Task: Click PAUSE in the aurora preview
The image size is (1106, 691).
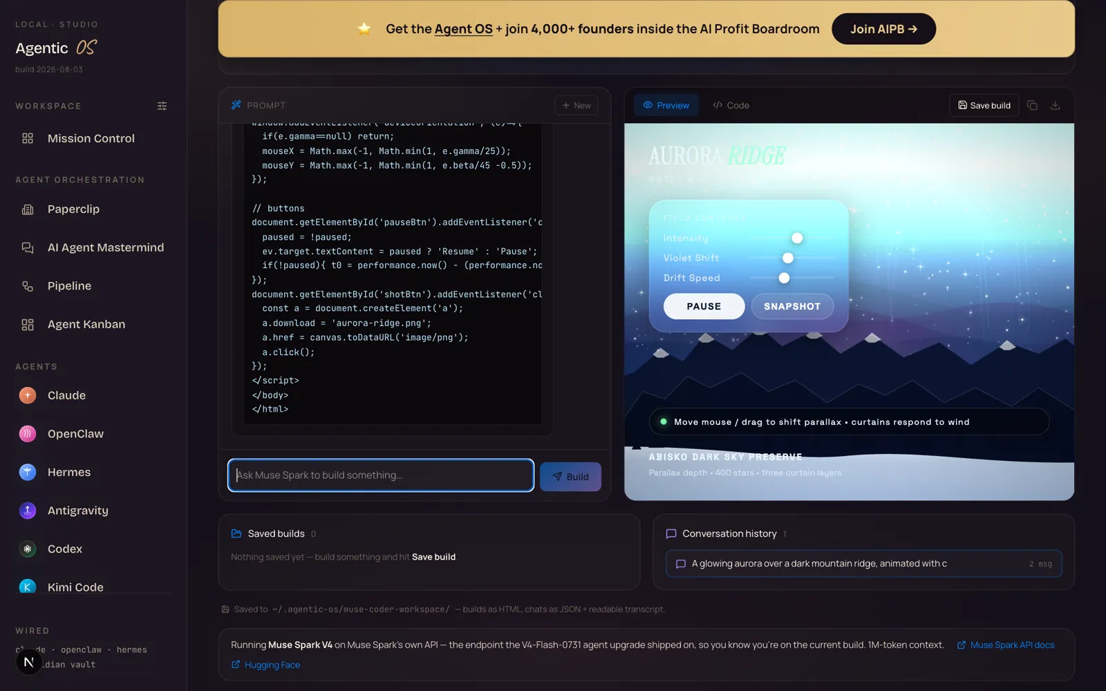Action: click(704, 306)
